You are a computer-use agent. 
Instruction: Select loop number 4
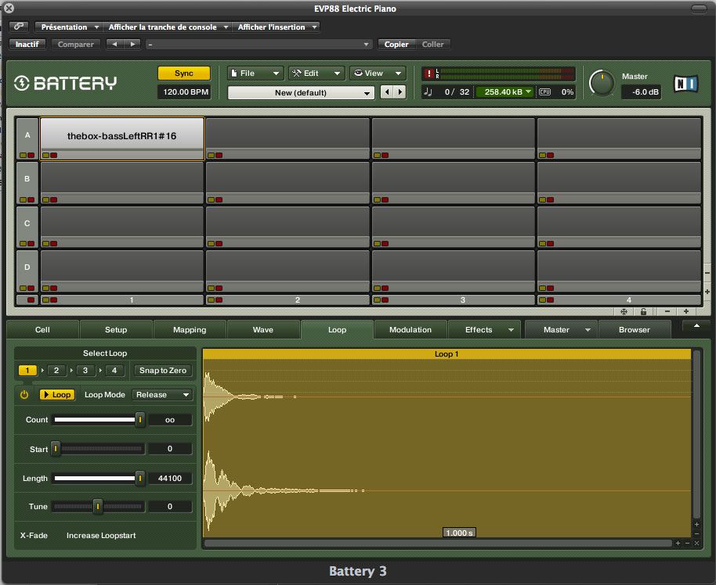(x=114, y=370)
